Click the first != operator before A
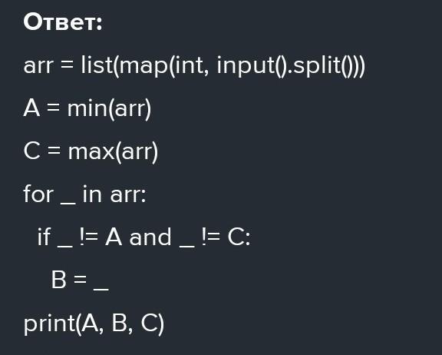442x355 pixels. (x=89, y=237)
